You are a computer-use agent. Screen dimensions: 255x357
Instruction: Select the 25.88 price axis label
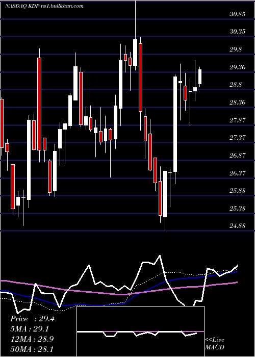238,191
